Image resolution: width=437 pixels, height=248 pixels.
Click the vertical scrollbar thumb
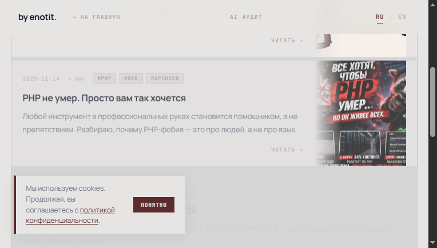click(x=433, y=102)
